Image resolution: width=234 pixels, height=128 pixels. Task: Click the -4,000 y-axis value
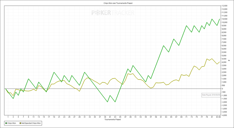(225, 115)
